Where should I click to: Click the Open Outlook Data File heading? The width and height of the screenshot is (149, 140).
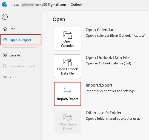pos(108,58)
